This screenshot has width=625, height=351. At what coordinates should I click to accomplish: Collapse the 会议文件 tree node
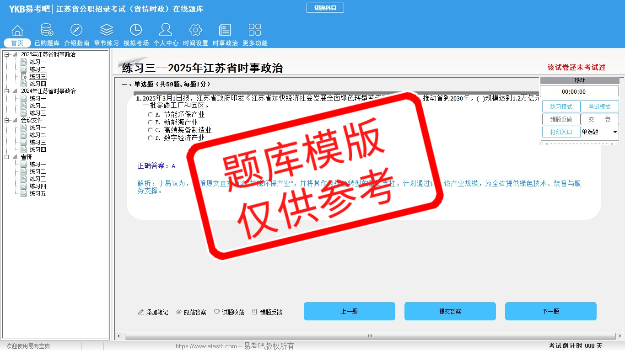pos(7,121)
